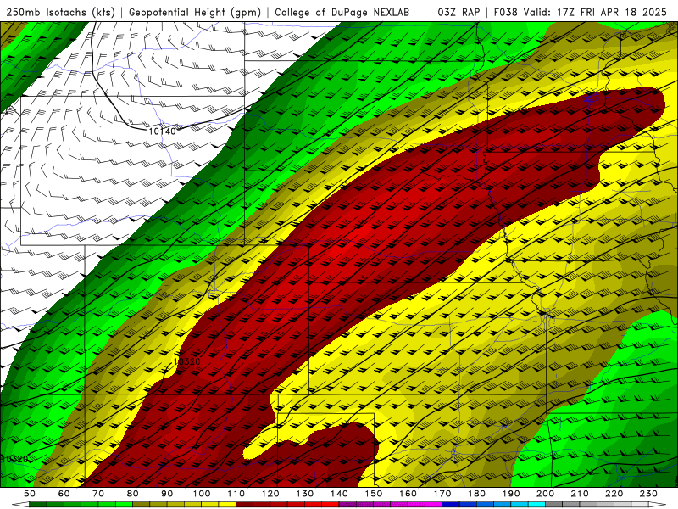Click the 190 value on the color scale
The image size is (678, 509).
click(511, 494)
